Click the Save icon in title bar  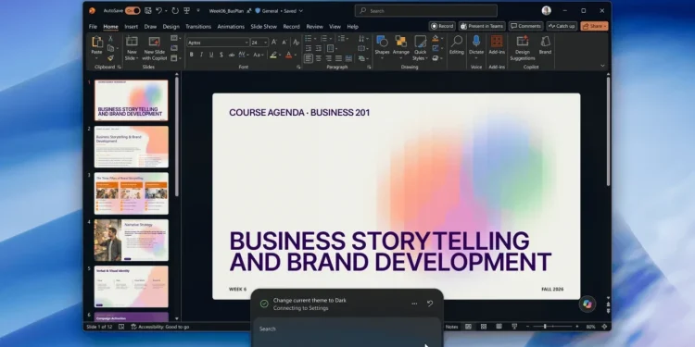[x=148, y=10]
